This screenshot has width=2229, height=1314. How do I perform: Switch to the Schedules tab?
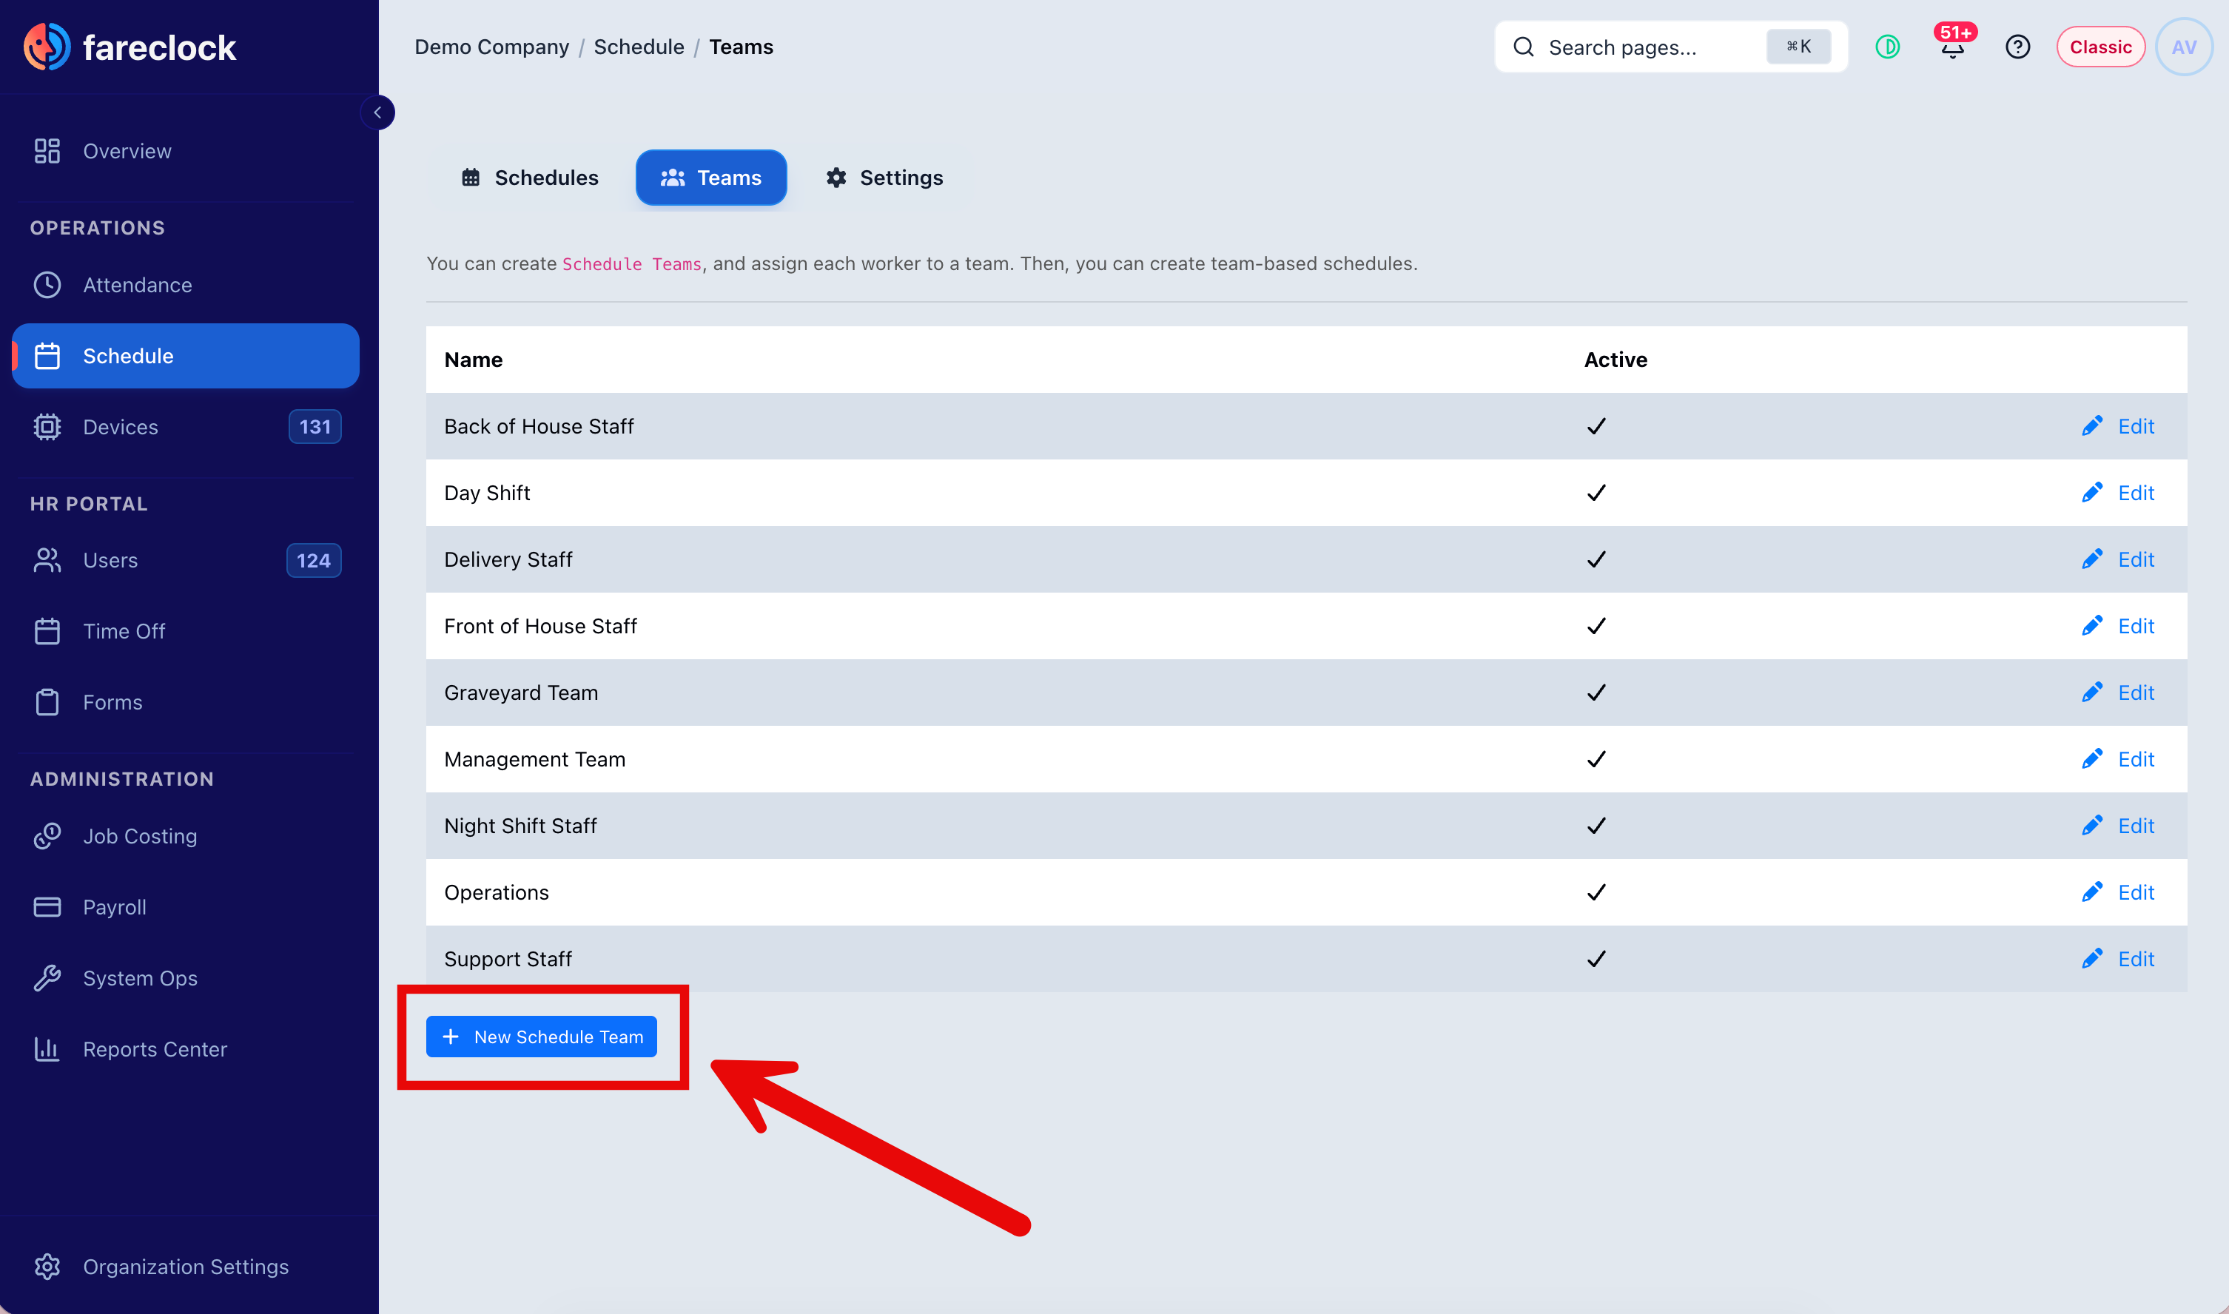pos(530,178)
